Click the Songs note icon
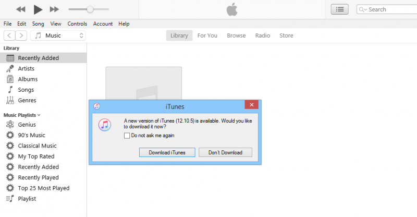 coord(10,90)
